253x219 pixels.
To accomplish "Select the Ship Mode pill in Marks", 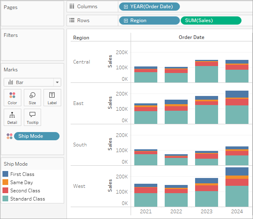I will (37, 136).
